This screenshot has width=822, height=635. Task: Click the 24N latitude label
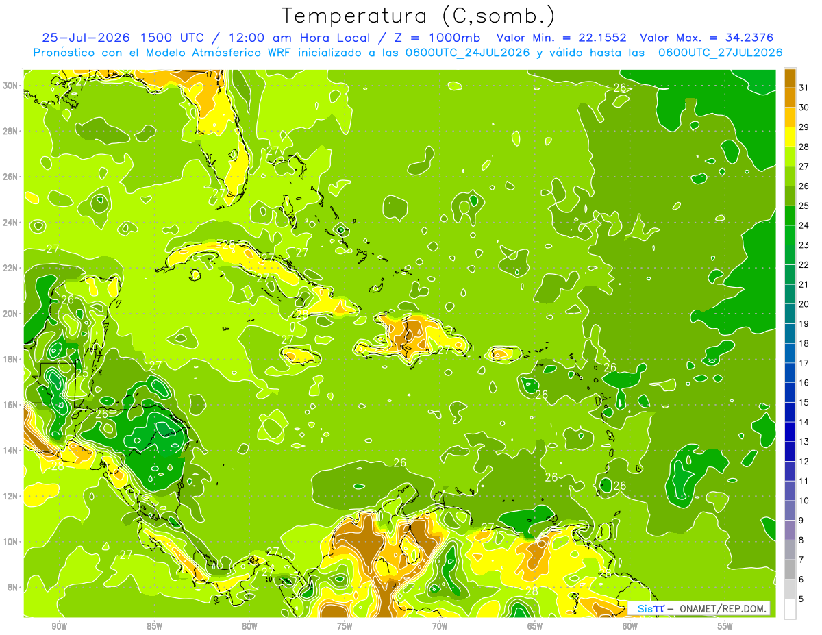12,222
